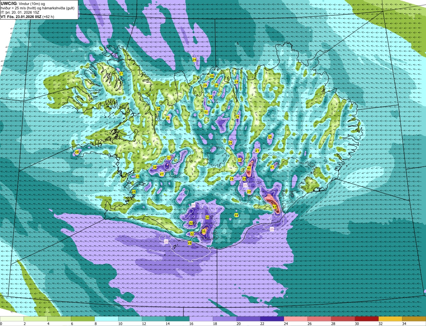Click the yellow 43 maximum gust label

pyautogui.click(x=275, y=207)
